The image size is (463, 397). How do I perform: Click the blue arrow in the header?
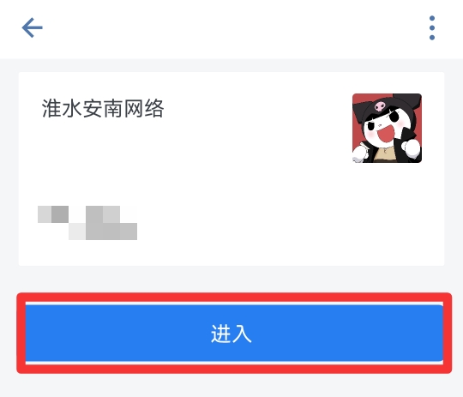pyautogui.click(x=33, y=27)
